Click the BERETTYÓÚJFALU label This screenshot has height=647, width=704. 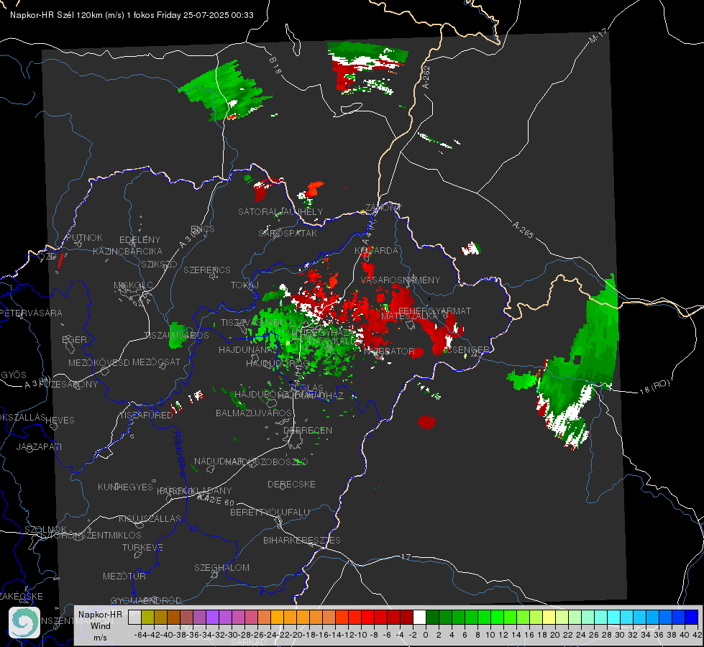point(270,513)
